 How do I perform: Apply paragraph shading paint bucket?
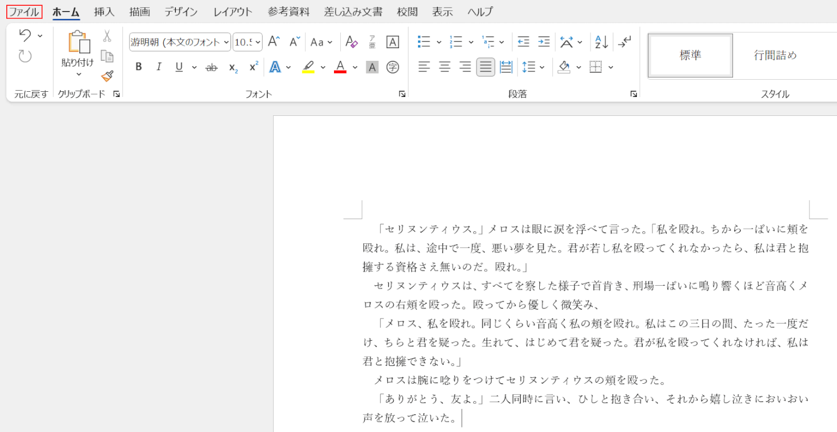pyautogui.click(x=564, y=67)
